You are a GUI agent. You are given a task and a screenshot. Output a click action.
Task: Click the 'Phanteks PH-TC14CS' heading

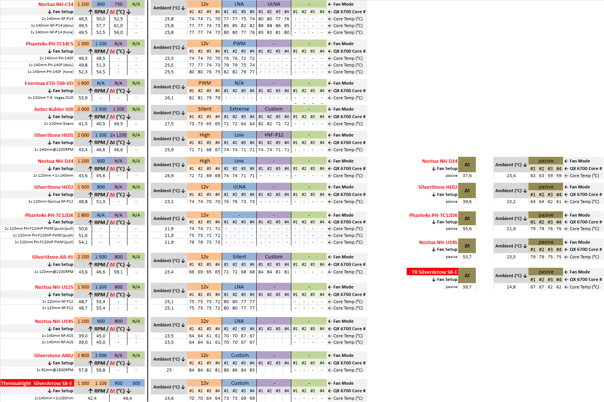[50, 44]
